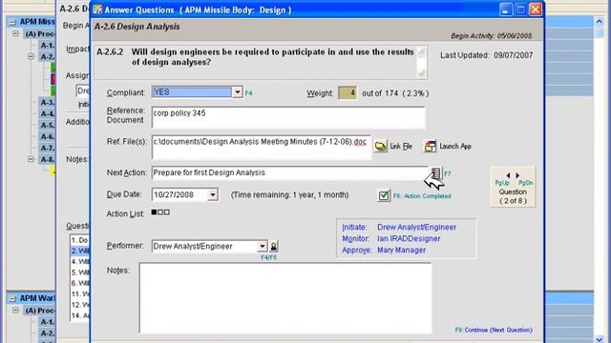Collapse the A-8. tree node
The height and width of the screenshot is (343, 611).
[x=31, y=159]
